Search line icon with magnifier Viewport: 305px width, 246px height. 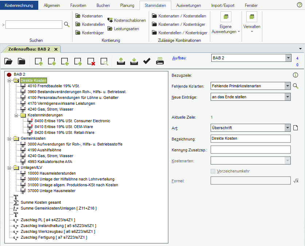(x=104, y=62)
